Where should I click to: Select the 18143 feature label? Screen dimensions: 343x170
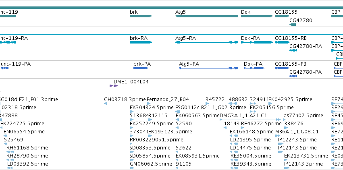coord(232,123)
